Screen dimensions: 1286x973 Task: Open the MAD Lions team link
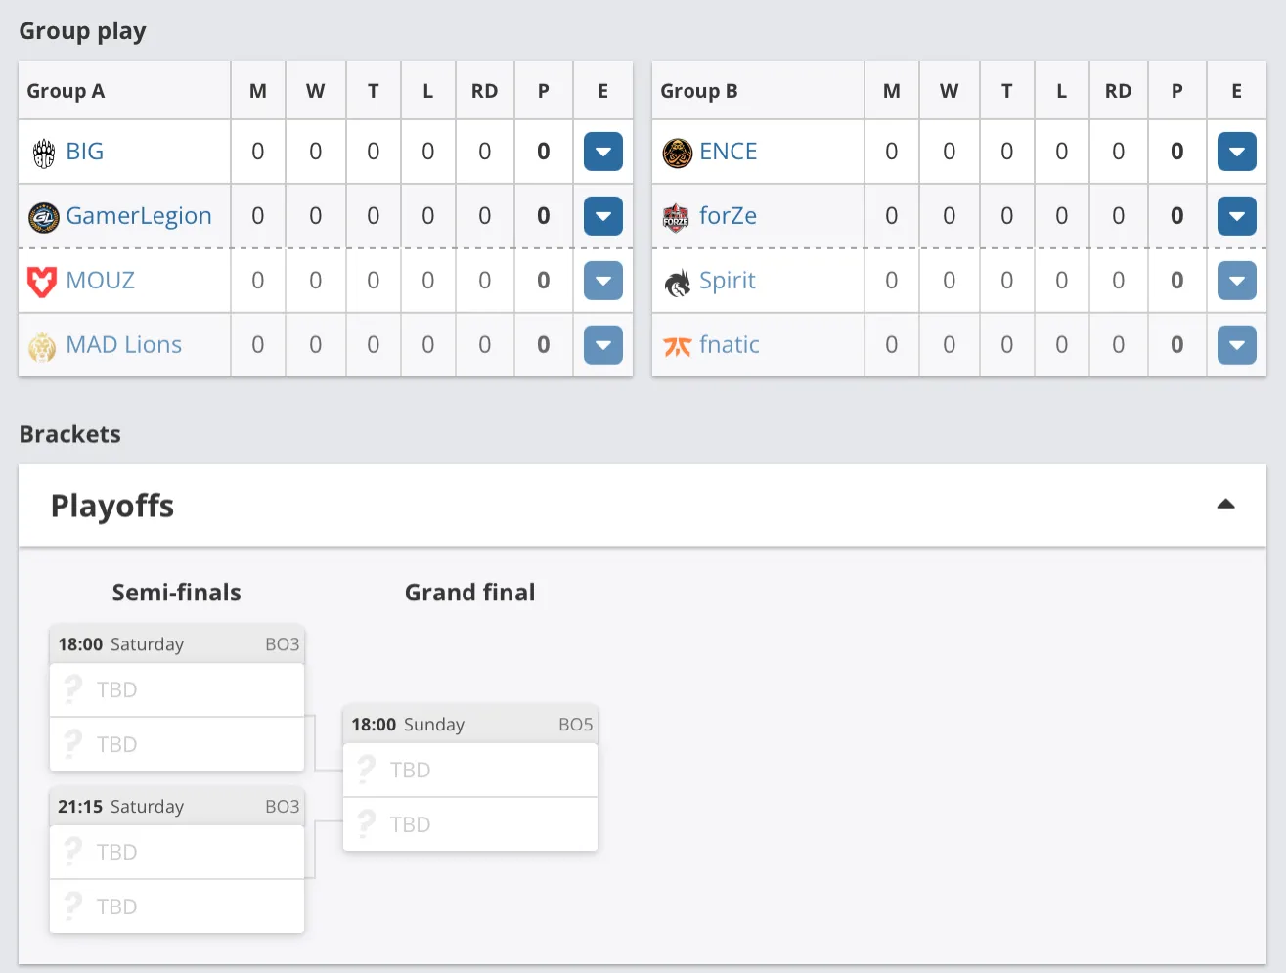pos(123,345)
